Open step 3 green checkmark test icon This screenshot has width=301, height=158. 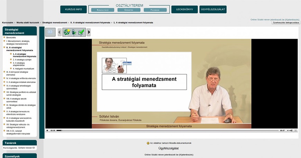(81, 32)
